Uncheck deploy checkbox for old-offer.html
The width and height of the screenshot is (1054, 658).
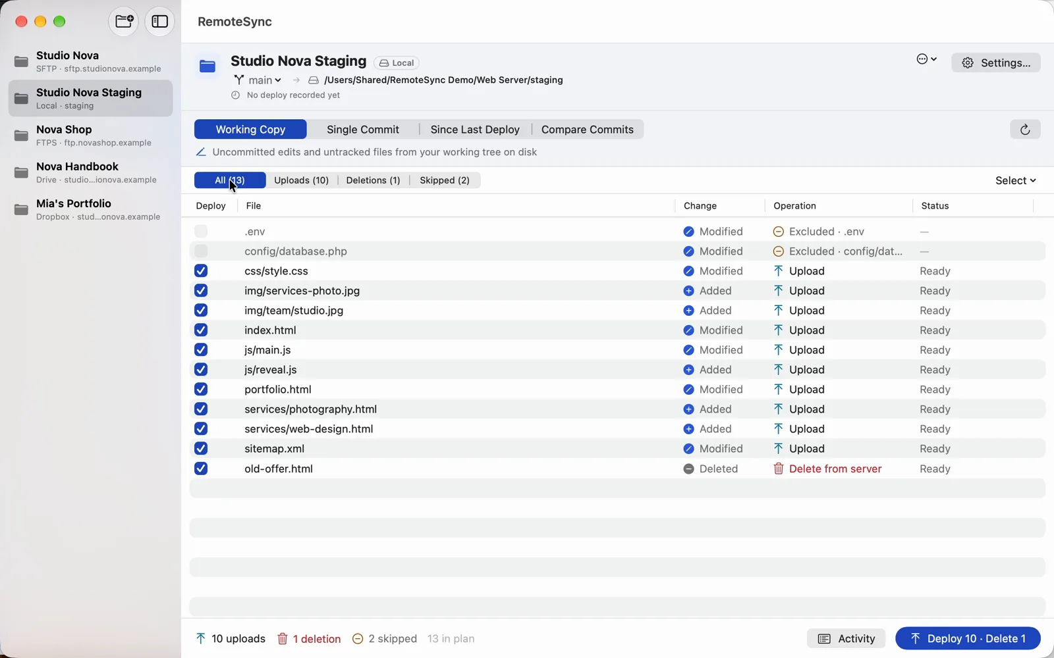coord(201,468)
